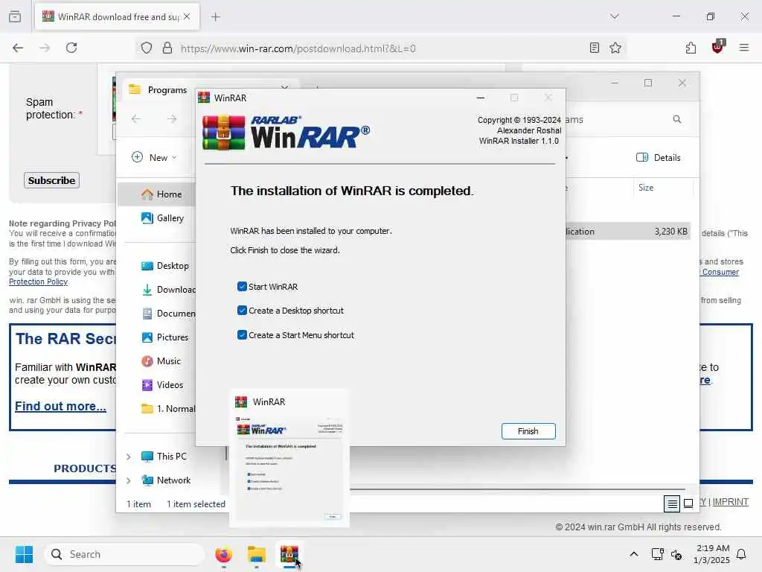
Task: Expand the Network tree node
Action: tap(128, 480)
